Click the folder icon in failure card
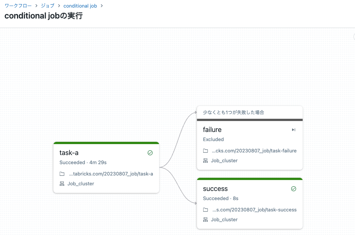 pyautogui.click(x=205, y=151)
